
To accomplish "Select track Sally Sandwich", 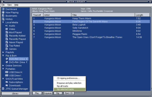I will click(x=91, y=28).
